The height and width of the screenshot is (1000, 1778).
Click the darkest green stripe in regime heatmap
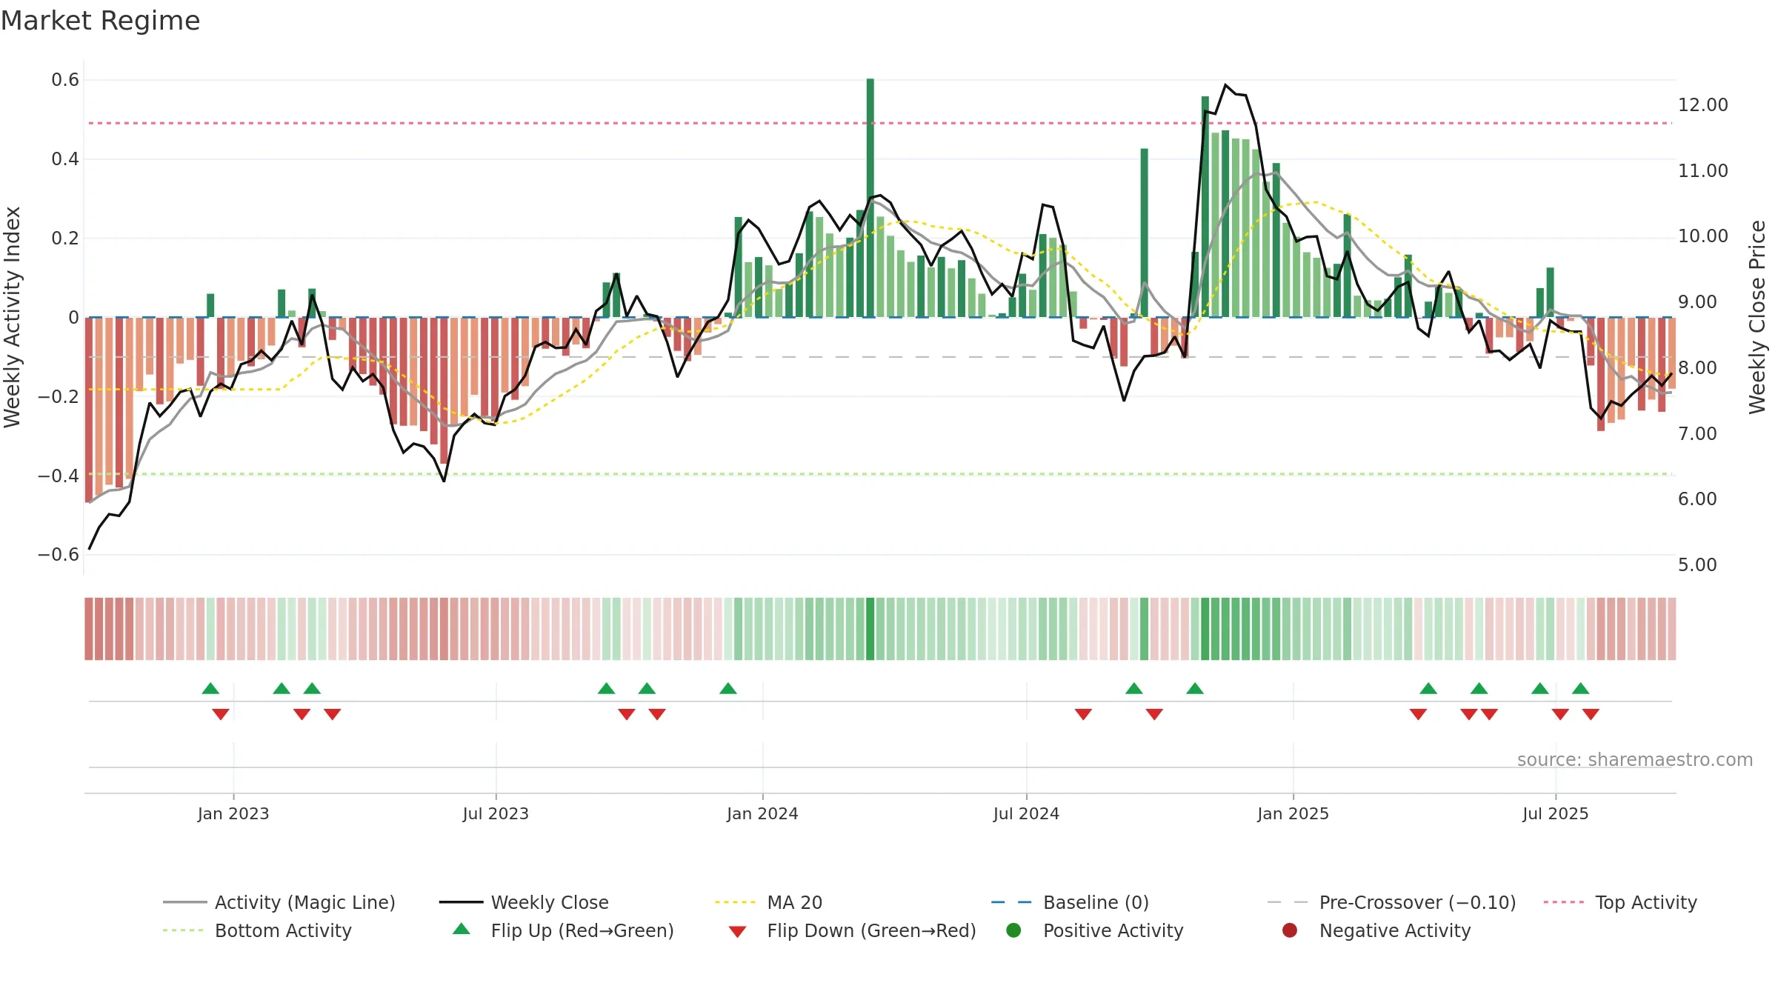870,629
